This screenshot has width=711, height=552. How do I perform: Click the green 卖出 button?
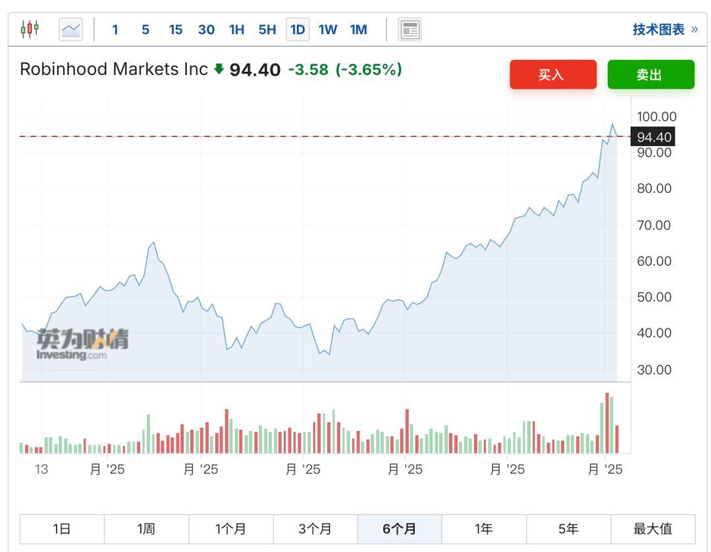[651, 74]
